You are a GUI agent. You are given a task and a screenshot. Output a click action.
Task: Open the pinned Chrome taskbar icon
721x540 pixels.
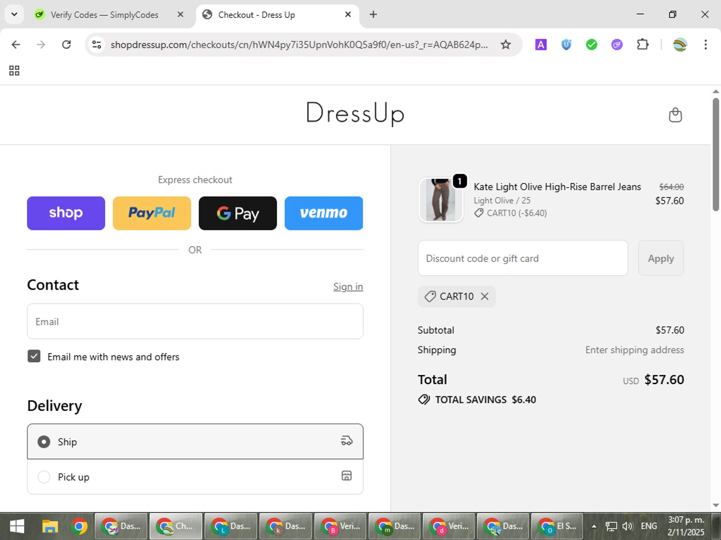79,527
